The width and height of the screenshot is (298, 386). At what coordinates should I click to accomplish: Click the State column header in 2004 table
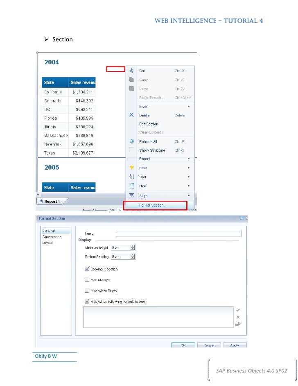(55, 82)
